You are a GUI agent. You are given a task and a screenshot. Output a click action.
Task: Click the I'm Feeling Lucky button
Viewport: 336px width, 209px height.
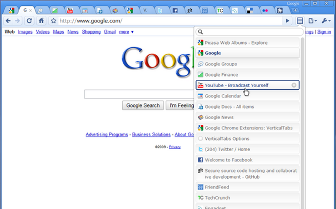click(180, 105)
